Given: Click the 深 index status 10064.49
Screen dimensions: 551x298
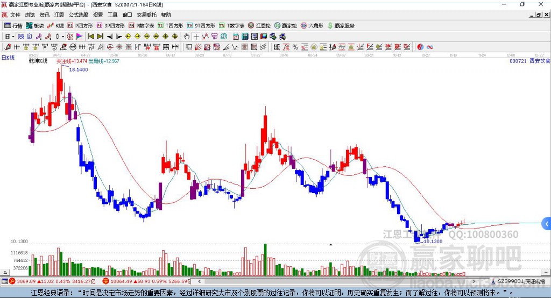Looking at the screenshot, I should tap(146, 281).
